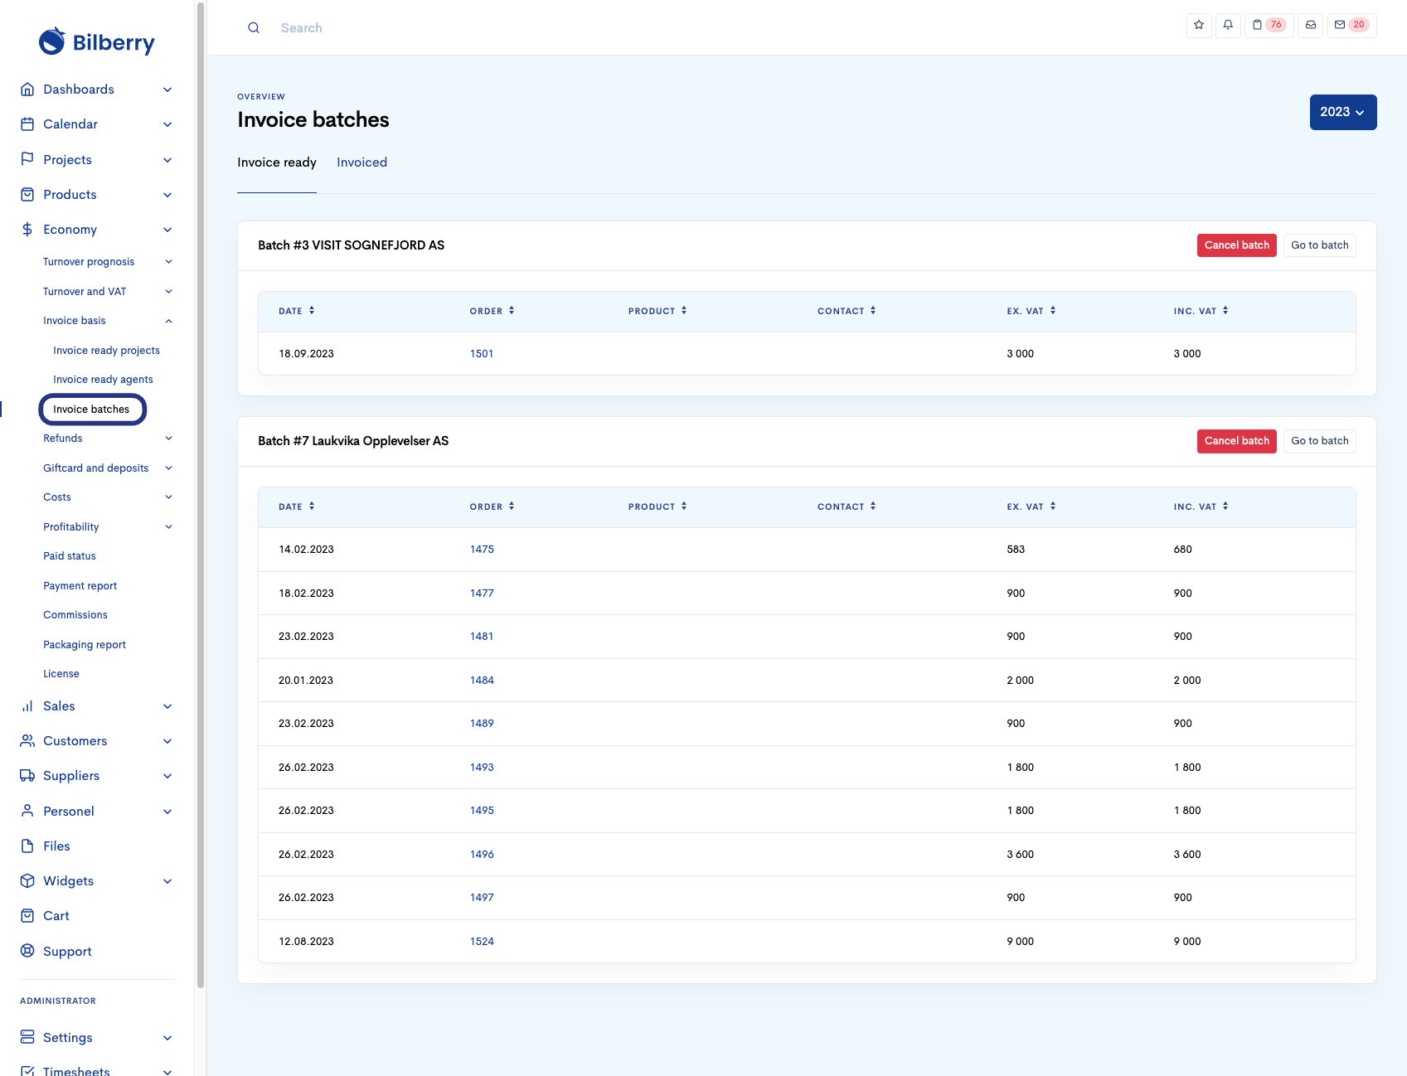Sort Batch #3 table by Date
Image resolution: width=1407 pixels, height=1076 pixels.
pyautogui.click(x=297, y=311)
